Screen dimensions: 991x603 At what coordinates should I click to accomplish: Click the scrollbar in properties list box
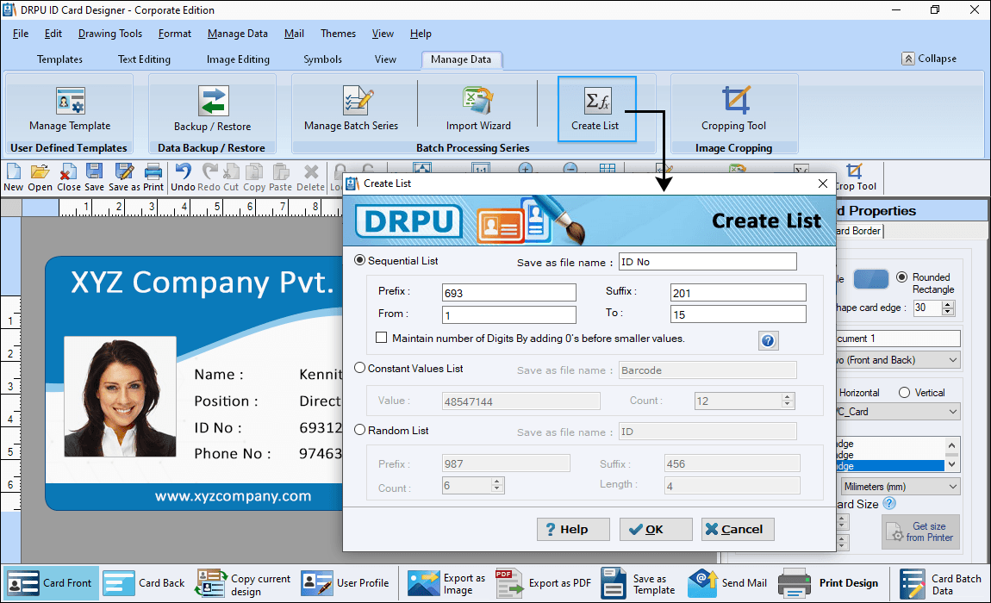952,455
